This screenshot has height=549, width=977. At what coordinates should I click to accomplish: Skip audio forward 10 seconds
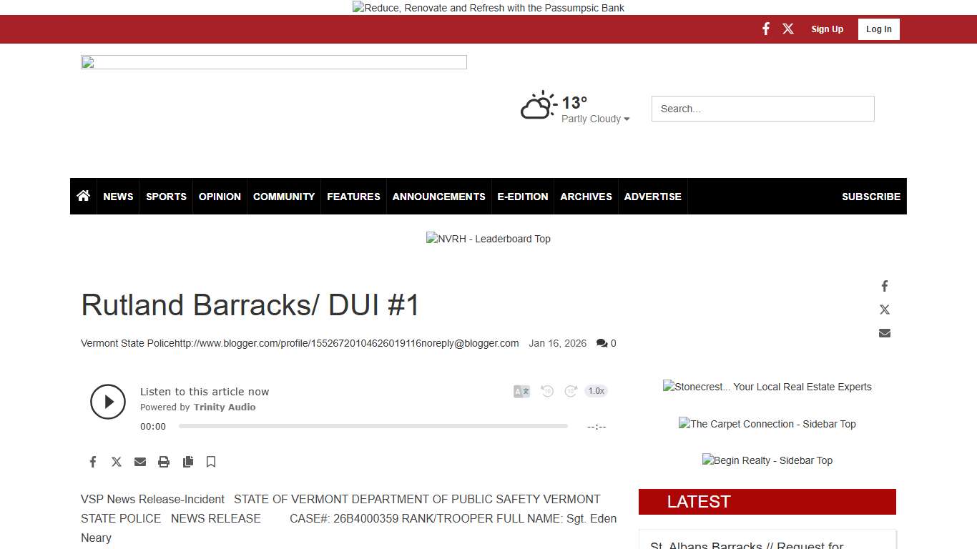571,391
